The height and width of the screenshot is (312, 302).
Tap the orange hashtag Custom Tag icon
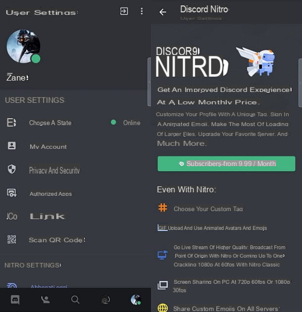(162, 208)
